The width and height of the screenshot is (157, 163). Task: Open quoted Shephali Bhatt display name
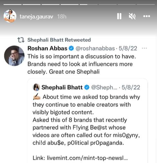(x=62, y=87)
